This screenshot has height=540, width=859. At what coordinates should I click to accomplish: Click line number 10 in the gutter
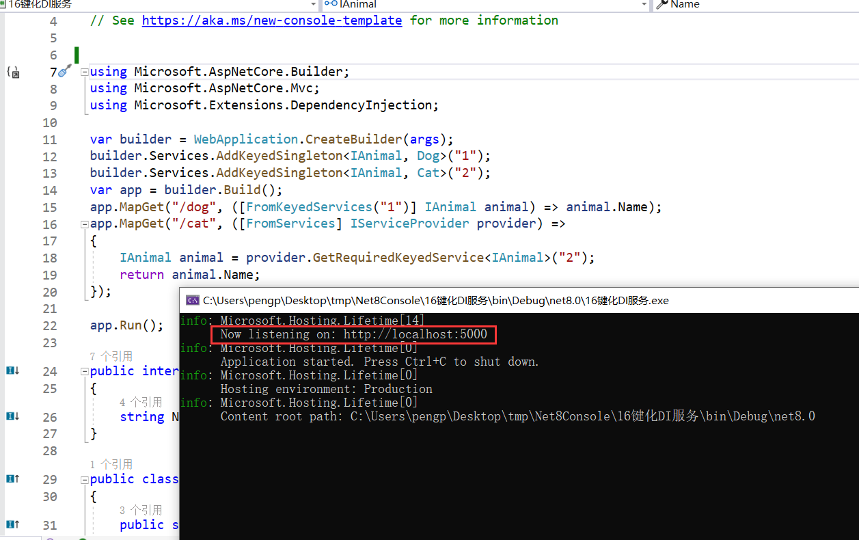[x=50, y=122]
